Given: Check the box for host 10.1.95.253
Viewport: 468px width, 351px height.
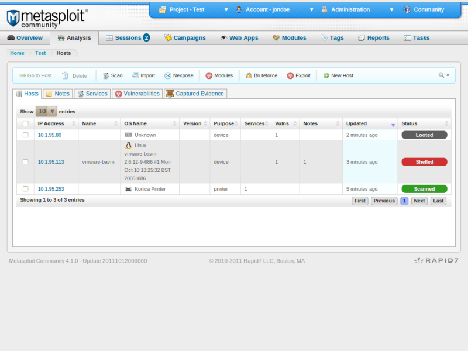Looking at the screenshot, I should [x=26, y=189].
